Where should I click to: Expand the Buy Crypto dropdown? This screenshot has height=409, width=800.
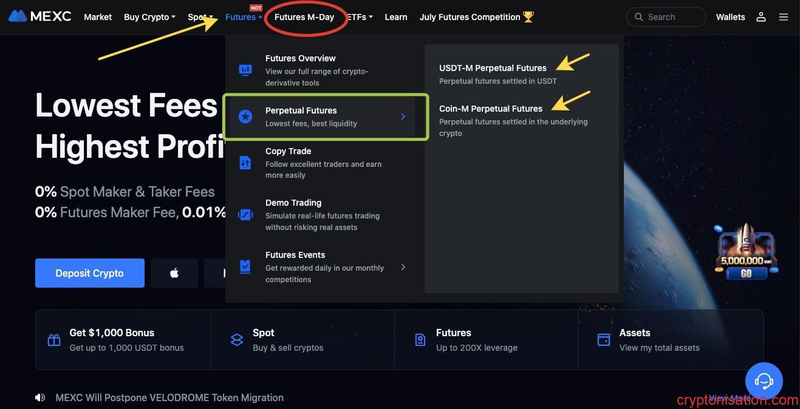[x=149, y=17]
